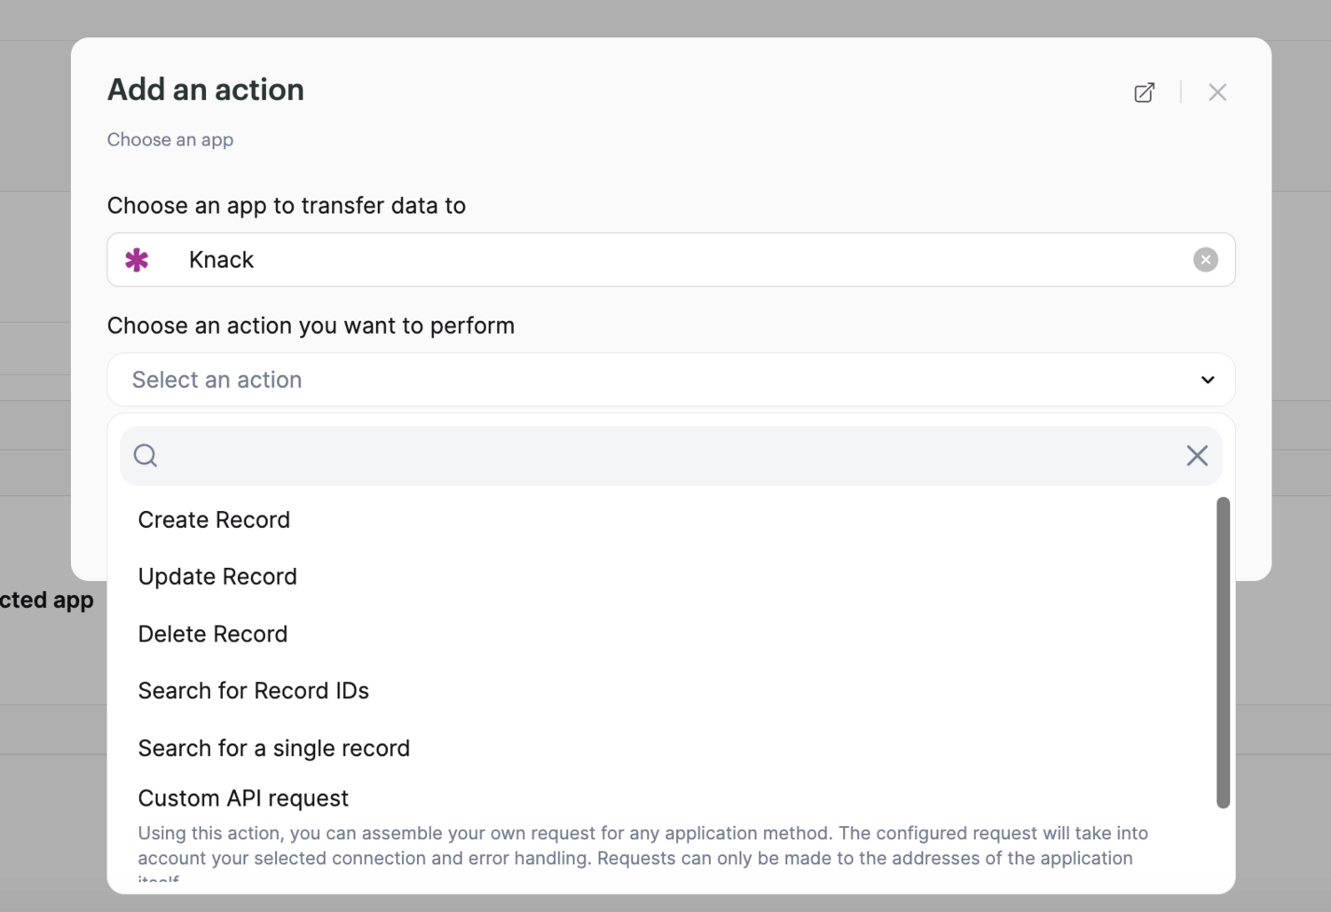Go back via the Choose an app link
The width and height of the screenshot is (1331, 912).
tap(170, 139)
